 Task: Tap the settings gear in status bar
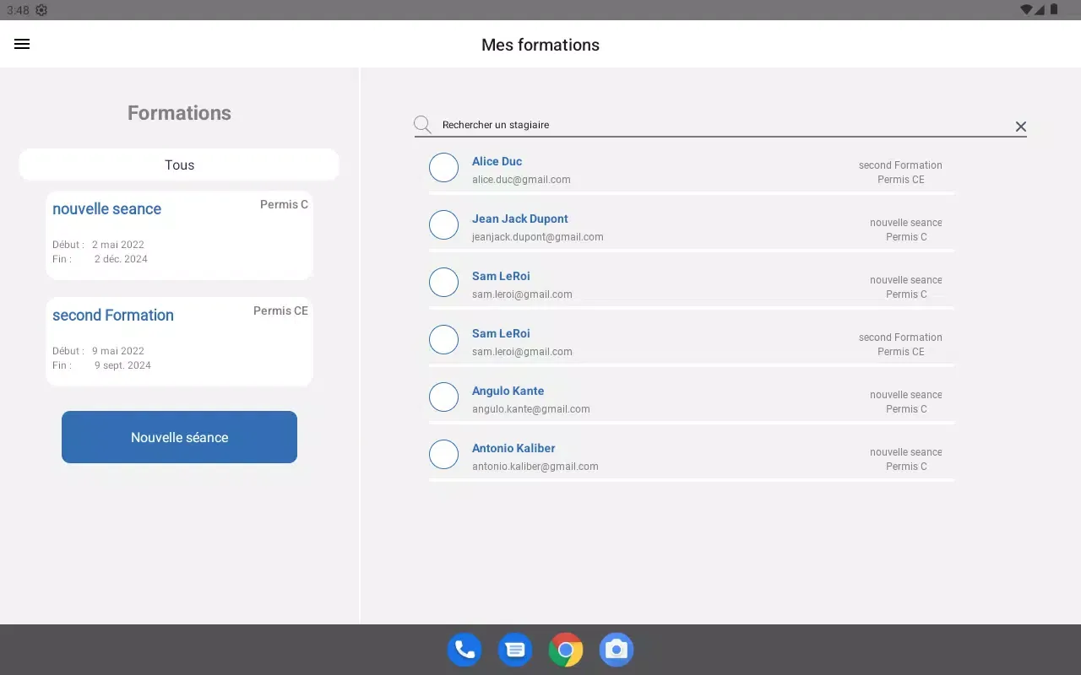[x=41, y=10]
